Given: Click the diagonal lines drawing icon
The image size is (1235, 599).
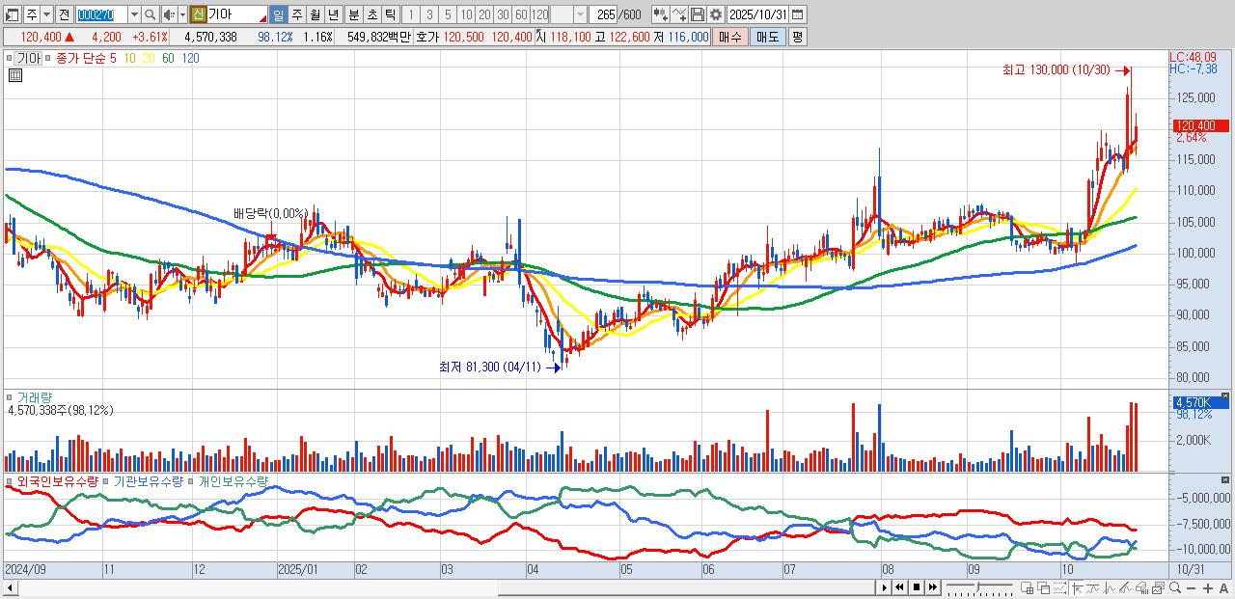Looking at the screenshot, I should 1125,587.
